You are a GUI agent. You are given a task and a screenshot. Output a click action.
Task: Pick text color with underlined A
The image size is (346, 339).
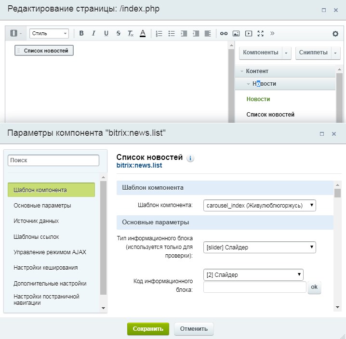click(x=143, y=33)
